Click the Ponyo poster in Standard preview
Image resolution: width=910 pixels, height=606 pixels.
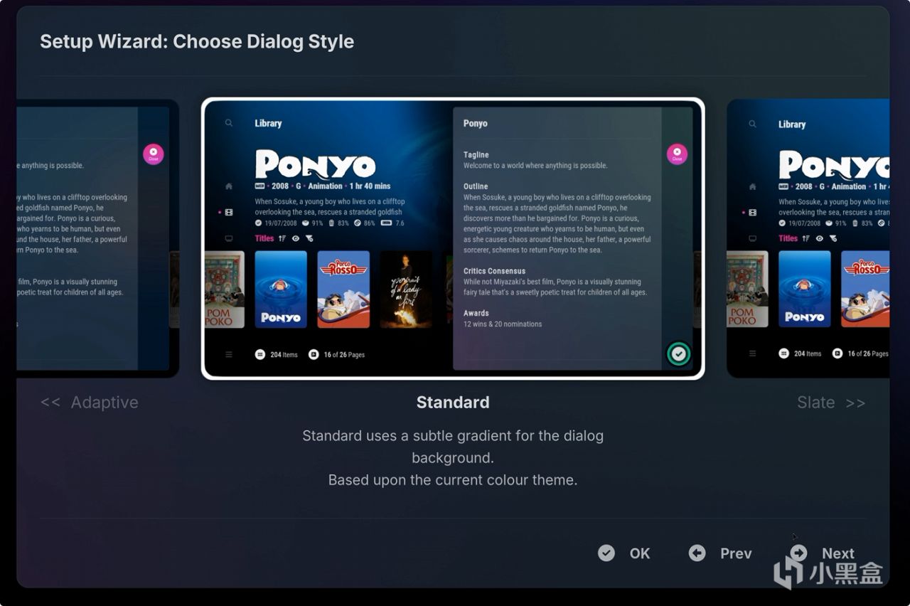tap(281, 289)
